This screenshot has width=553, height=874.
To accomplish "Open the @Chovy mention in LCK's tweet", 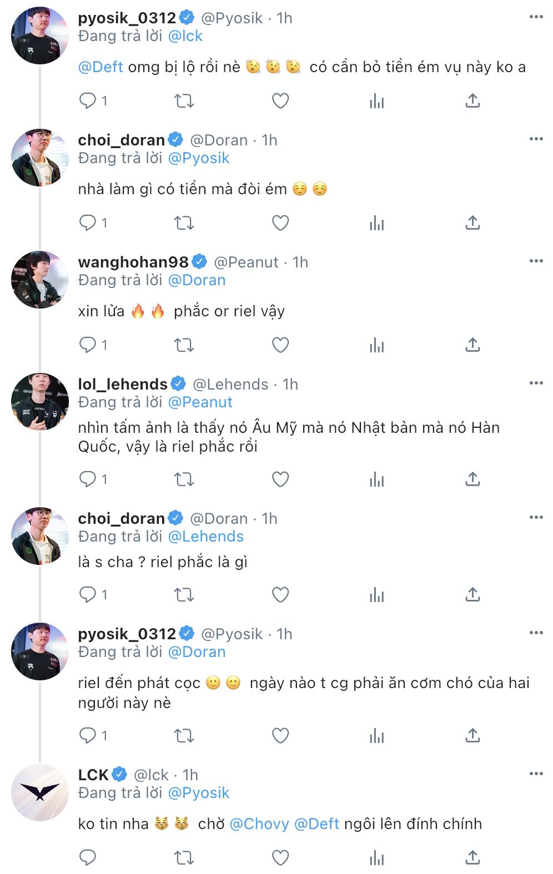I will (259, 824).
